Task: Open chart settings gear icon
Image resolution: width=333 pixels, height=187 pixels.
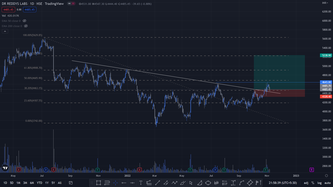Action: (x=327, y=176)
